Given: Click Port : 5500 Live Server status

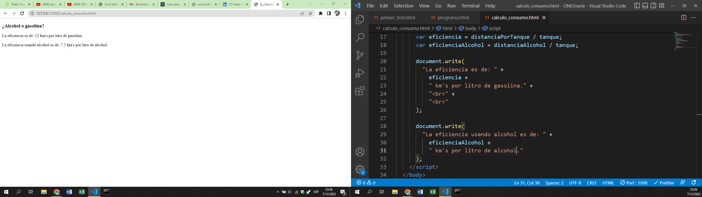Looking at the screenshot, I should tap(634, 183).
